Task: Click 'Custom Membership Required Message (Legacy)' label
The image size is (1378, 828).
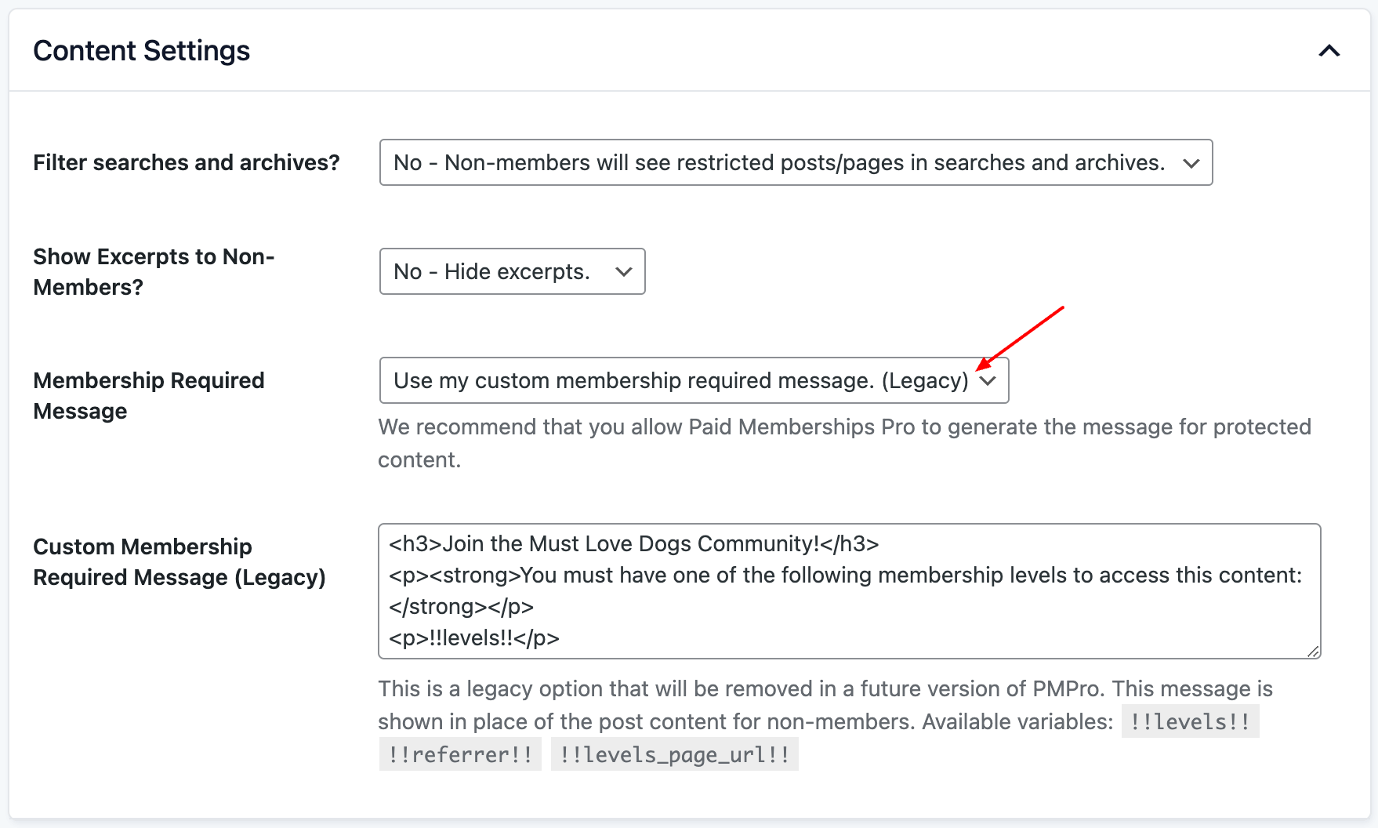Action: 179,561
